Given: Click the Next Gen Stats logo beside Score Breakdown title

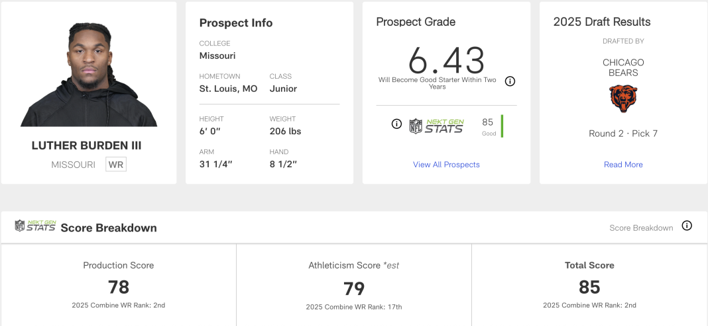Looking at the screenshot, I should point(35,226).
